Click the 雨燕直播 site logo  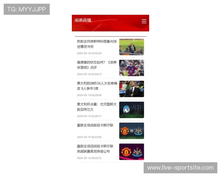83,20
